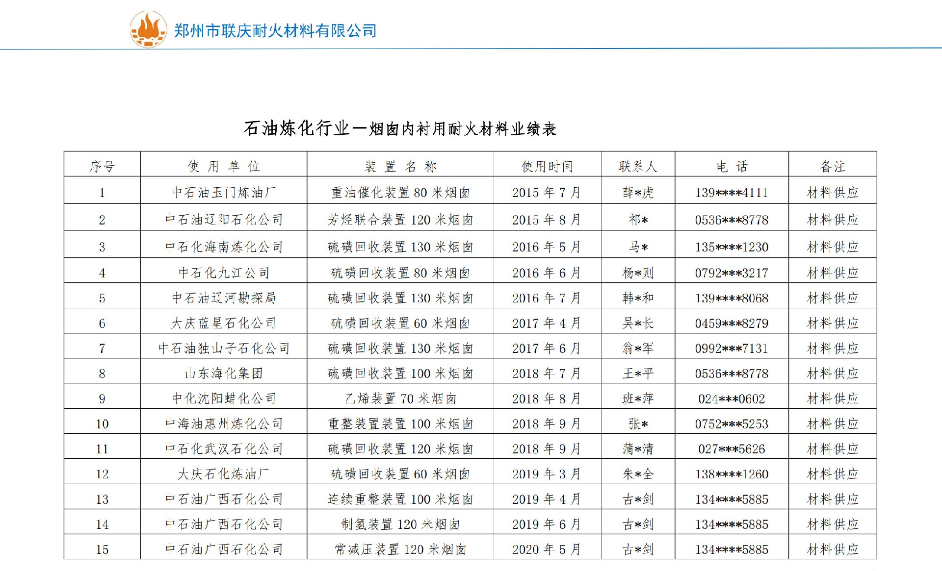Click the 联系人 column header
The height and width of the screenshot is (571, 942).
[x=638, y=167]
